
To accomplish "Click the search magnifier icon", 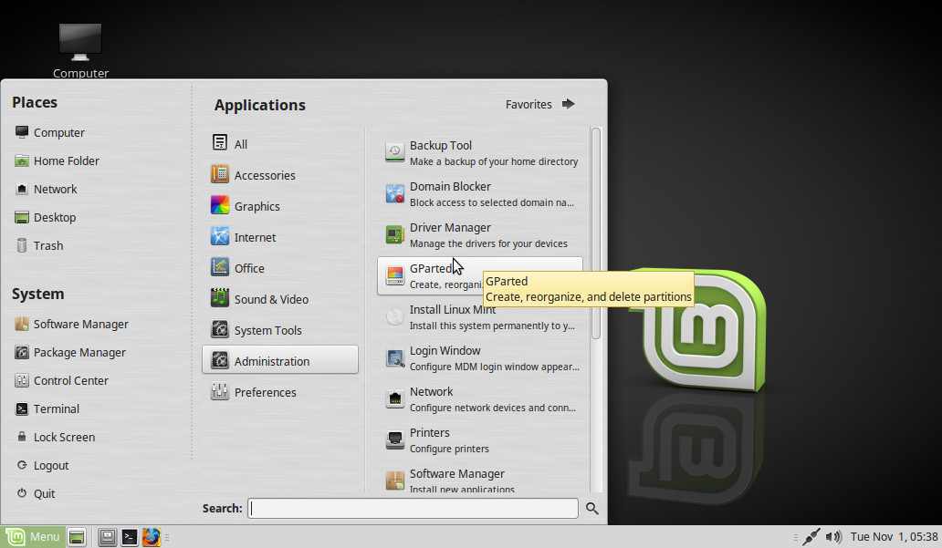I will tap(592, 509).
